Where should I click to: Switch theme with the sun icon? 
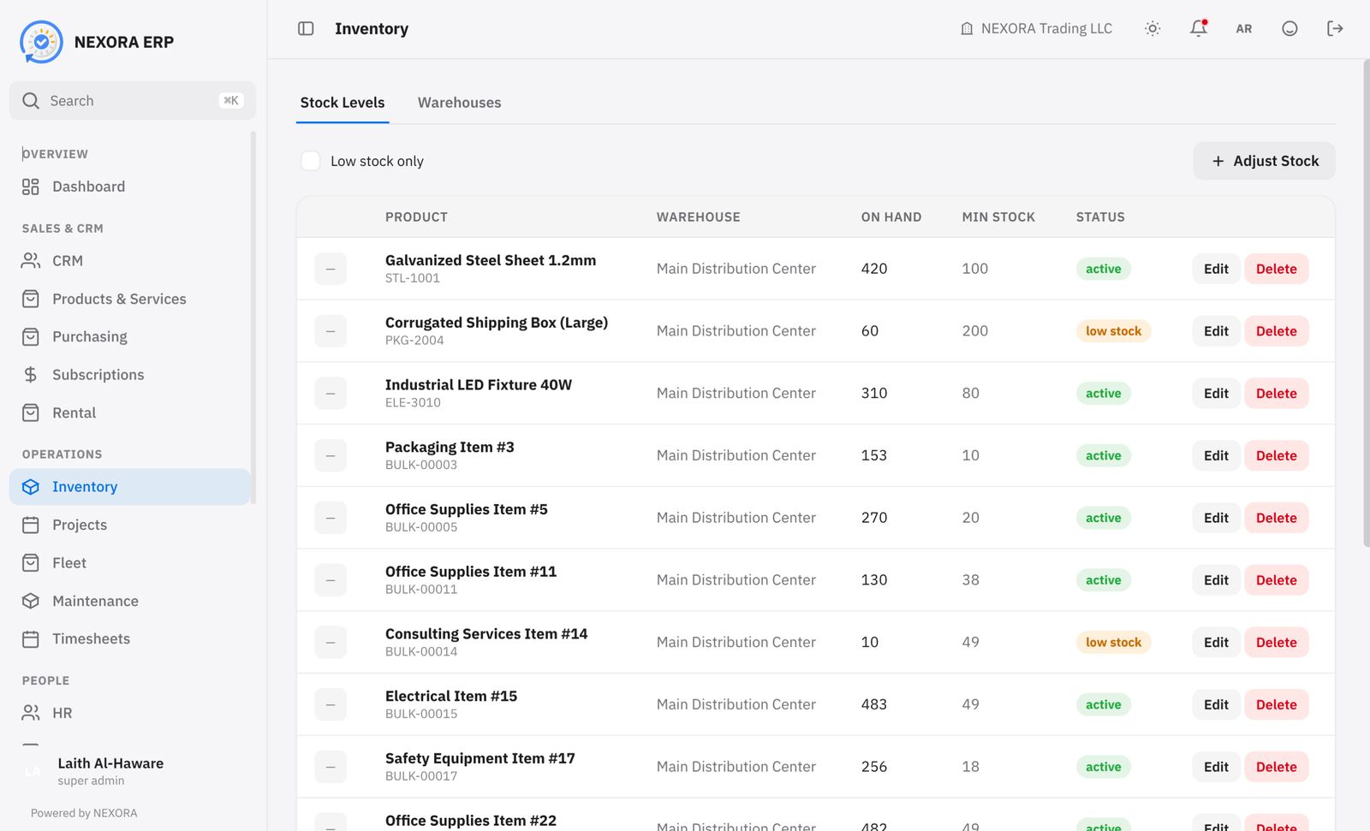1153,28
